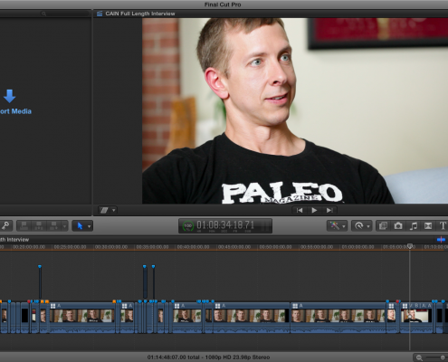Click ruler label 00:40:00:00.00
Image resolution: width=448 pixels, height=362 pixels.
193,247
